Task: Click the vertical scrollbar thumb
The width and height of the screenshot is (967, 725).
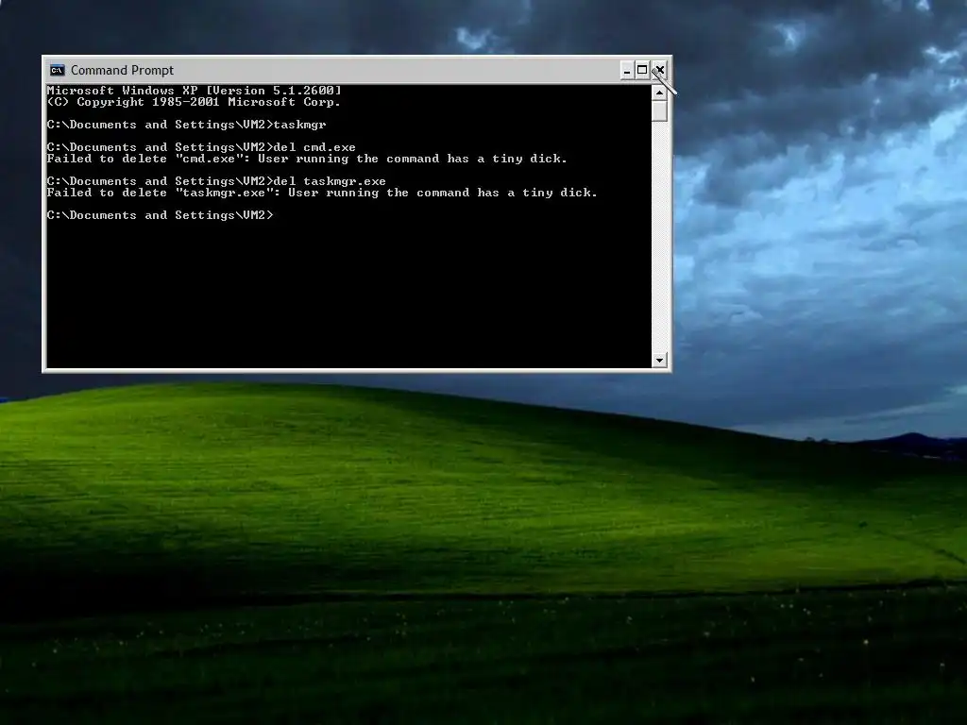Action: [659, 111]
